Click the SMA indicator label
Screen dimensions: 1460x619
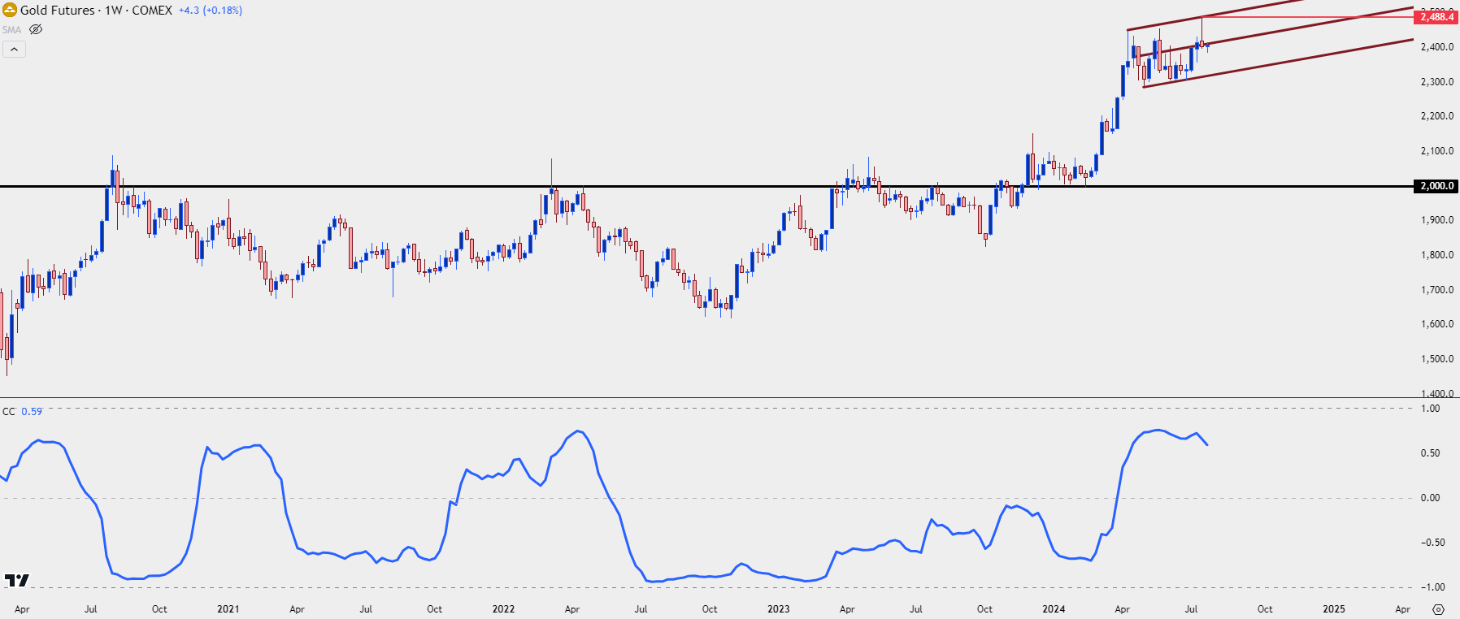(x=11, y=30)
